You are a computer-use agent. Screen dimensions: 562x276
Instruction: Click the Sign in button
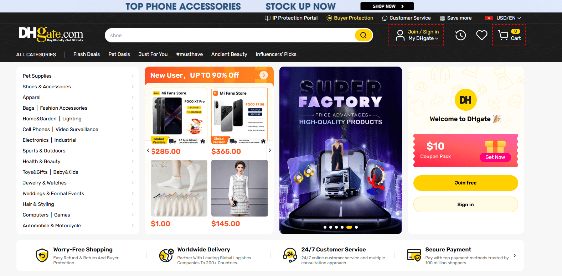465,204
